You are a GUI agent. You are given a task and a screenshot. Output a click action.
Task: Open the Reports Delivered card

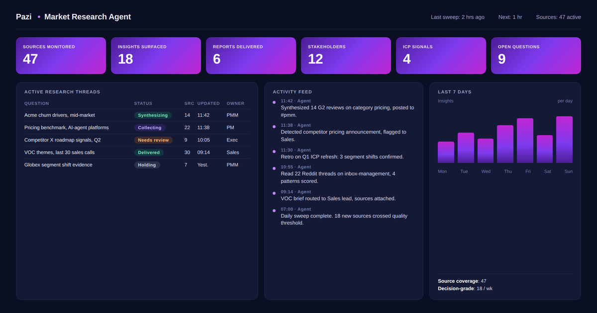coord(251,56)
